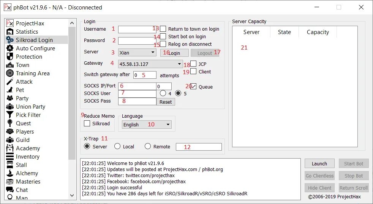The image size is (373, 204).
Task: Click the Guild group icon
Action: click(x=10, y=140)
